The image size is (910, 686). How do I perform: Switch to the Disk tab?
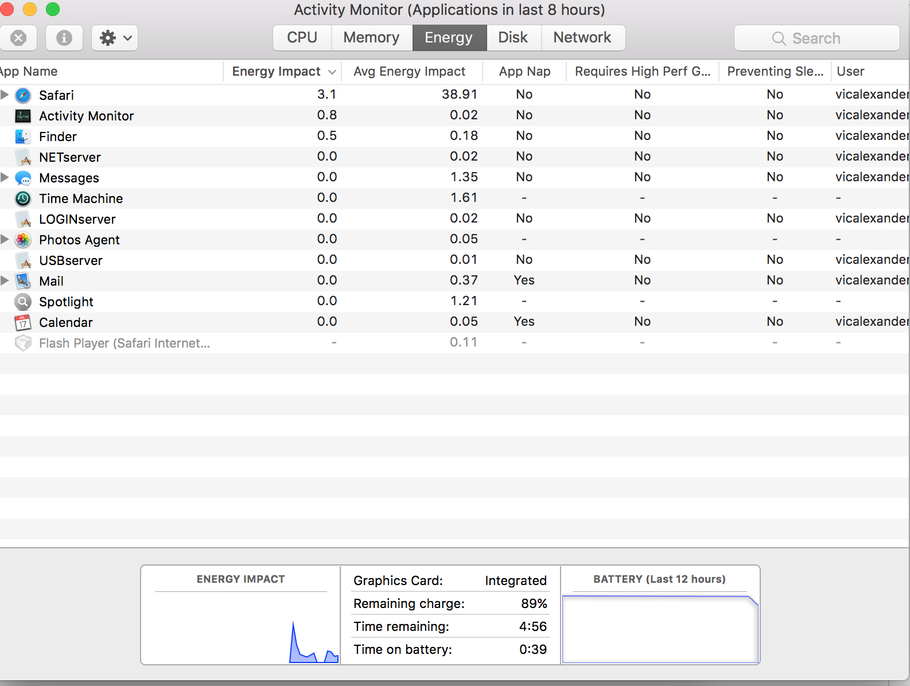click(514, 38)
